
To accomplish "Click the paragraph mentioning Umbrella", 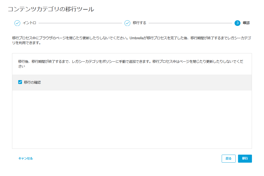I will (132, 41).
